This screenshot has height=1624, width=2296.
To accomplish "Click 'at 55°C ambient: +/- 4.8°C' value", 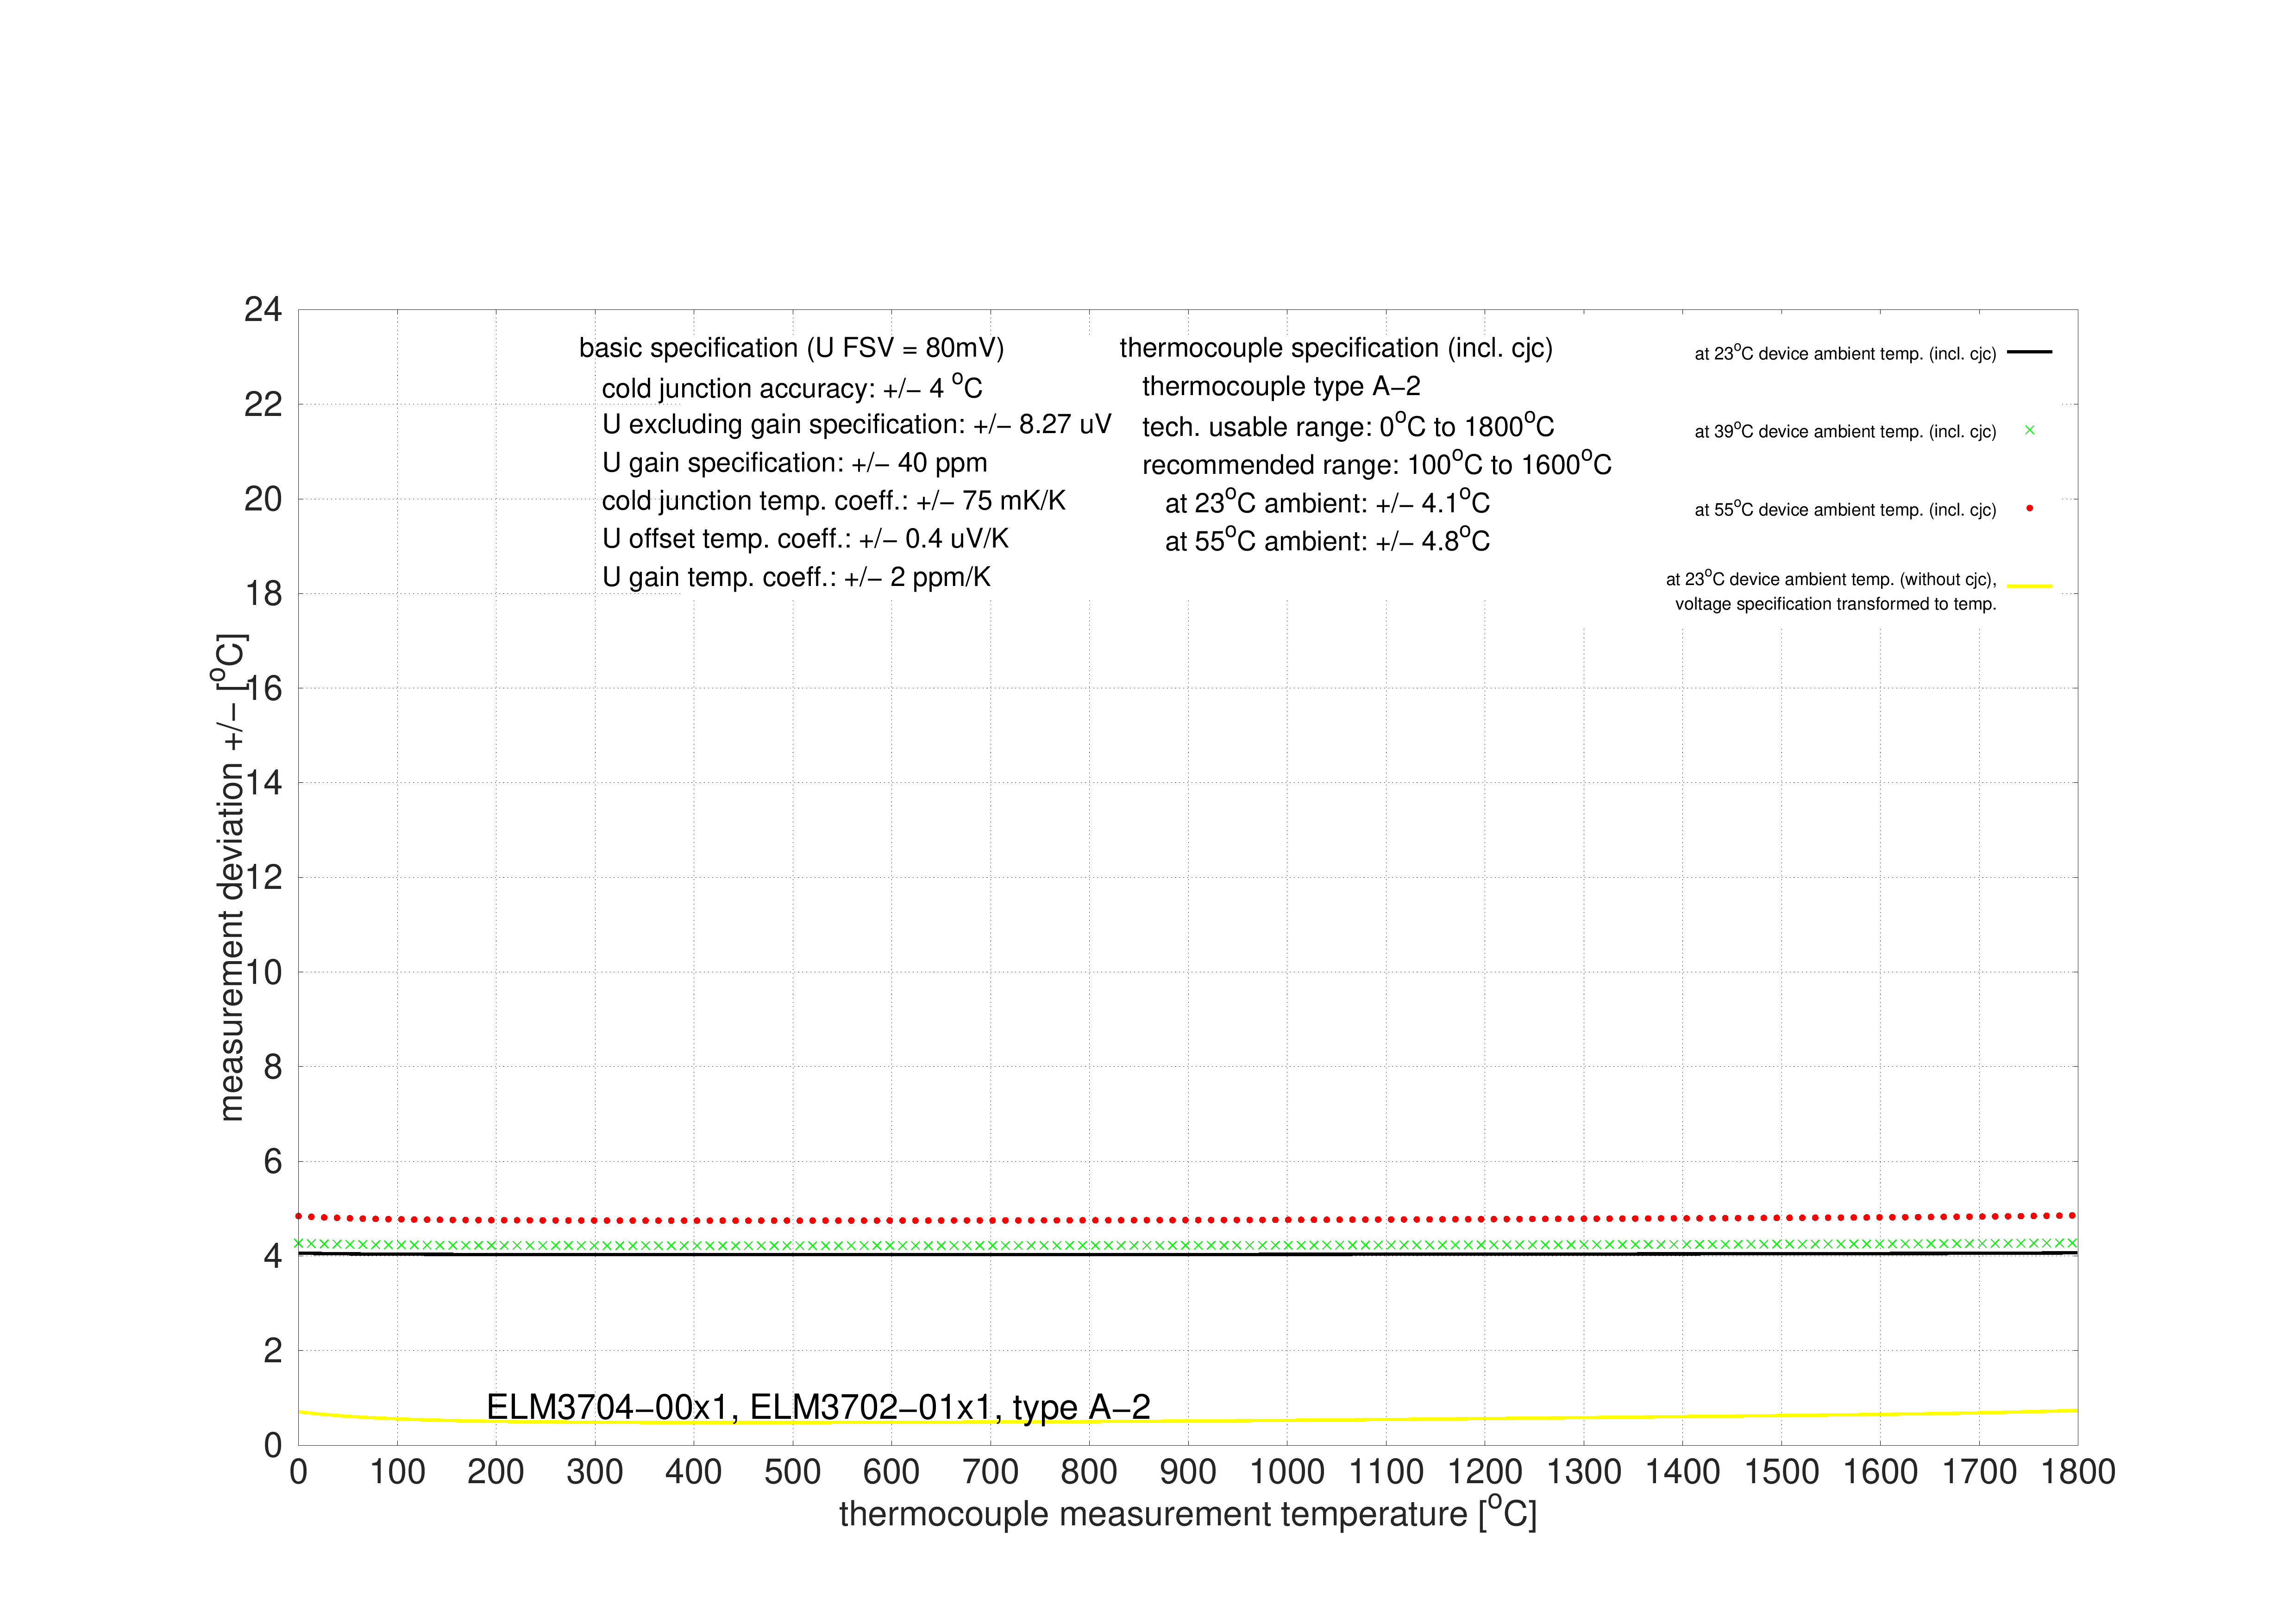I will [x=1327, y=540].
